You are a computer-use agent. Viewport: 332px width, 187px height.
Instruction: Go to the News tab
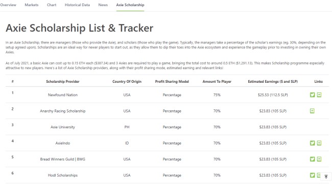click(103, 5)
